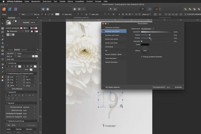201x134 pixels.
Task: Click the Schließen button
Action: pyautogui.click(x=178, y=87)
